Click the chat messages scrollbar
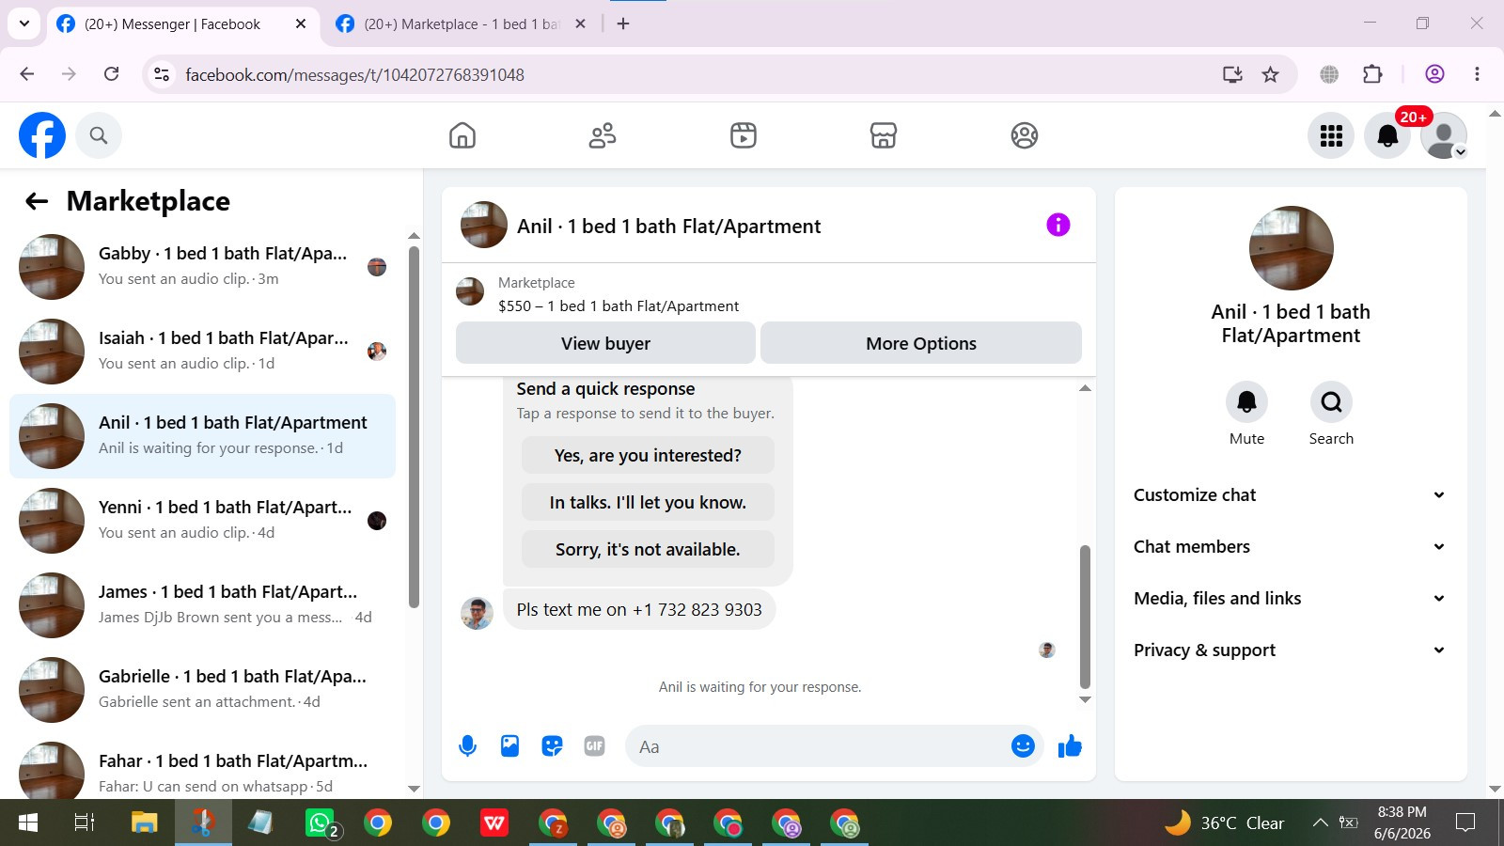This screenshot has height=846, width=1504. coord(1085,617)
